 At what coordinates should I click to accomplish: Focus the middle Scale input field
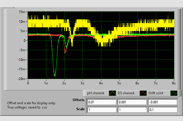[x=131, y=110]
